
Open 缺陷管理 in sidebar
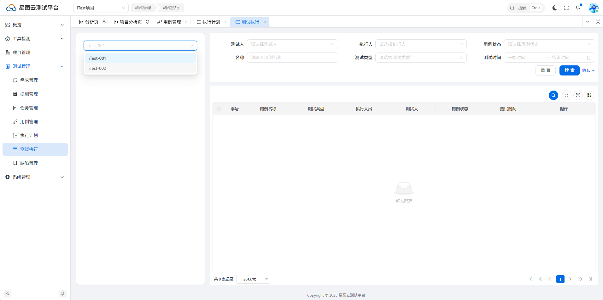[29, 163]
